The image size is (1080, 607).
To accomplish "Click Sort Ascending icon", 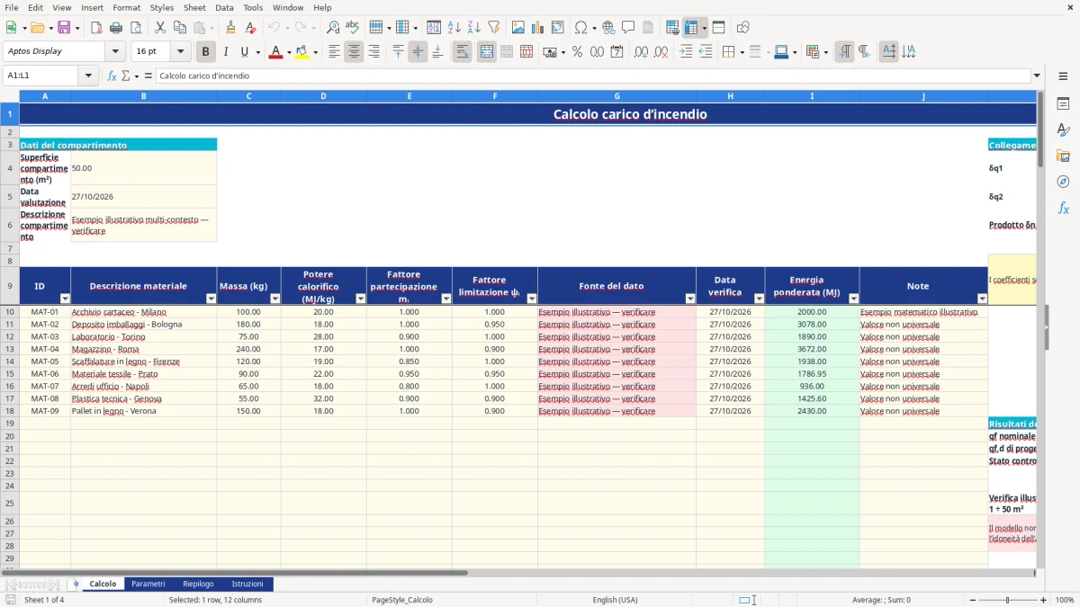I will tap(454, 28).
